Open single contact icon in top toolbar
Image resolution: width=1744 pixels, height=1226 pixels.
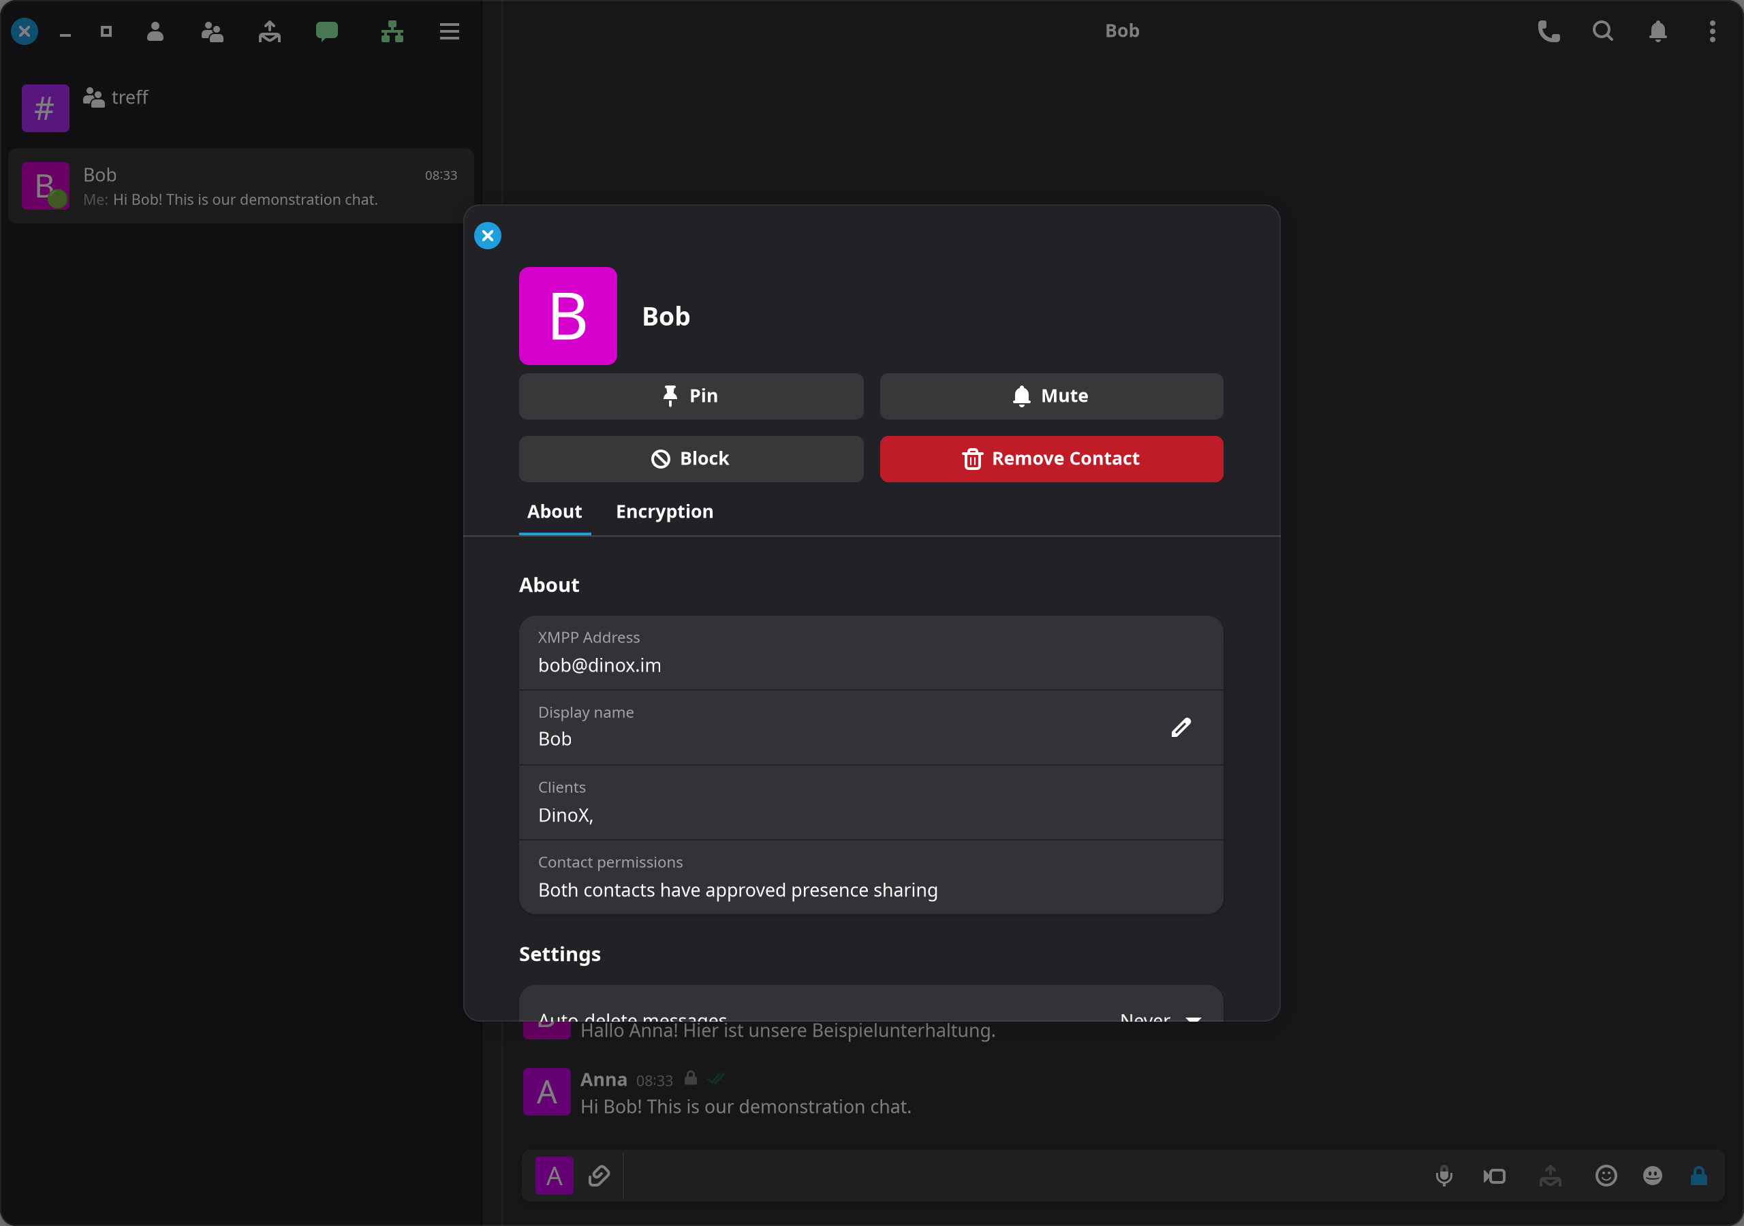pyautogui.click(x=155, y=31)
